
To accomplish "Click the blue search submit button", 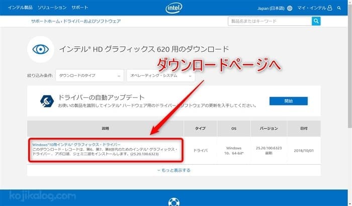I will [316, 21].
